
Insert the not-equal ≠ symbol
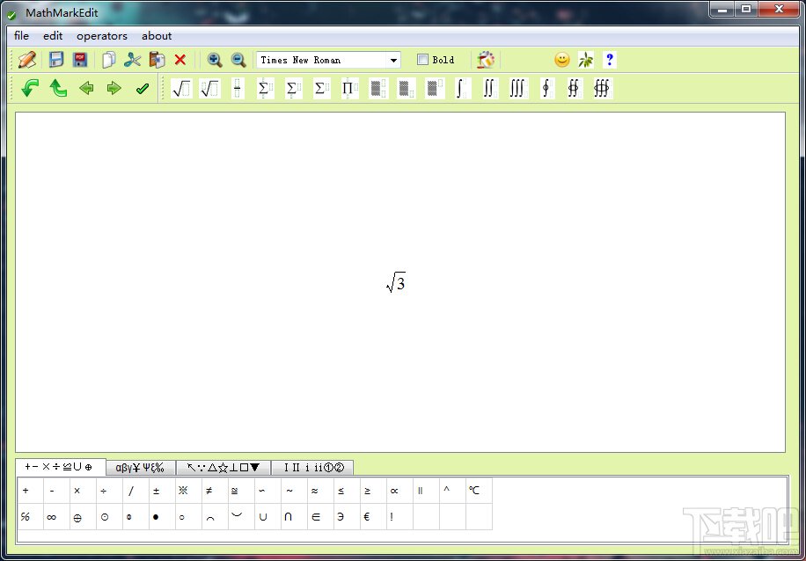[x=215, y=492]
